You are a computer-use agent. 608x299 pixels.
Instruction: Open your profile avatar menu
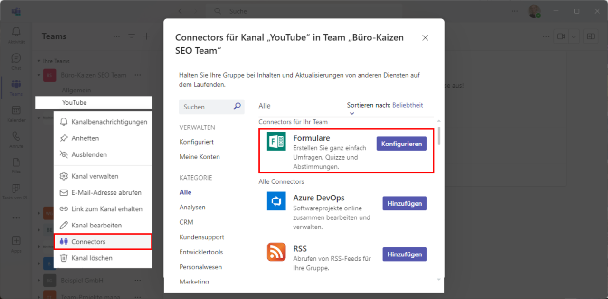coord(534,10)
